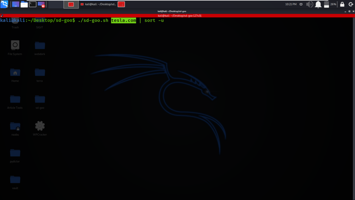Screen dimensions: 355x200
Task: Launch the terminal emulator panel icon
Action: [x=33, y=4]
